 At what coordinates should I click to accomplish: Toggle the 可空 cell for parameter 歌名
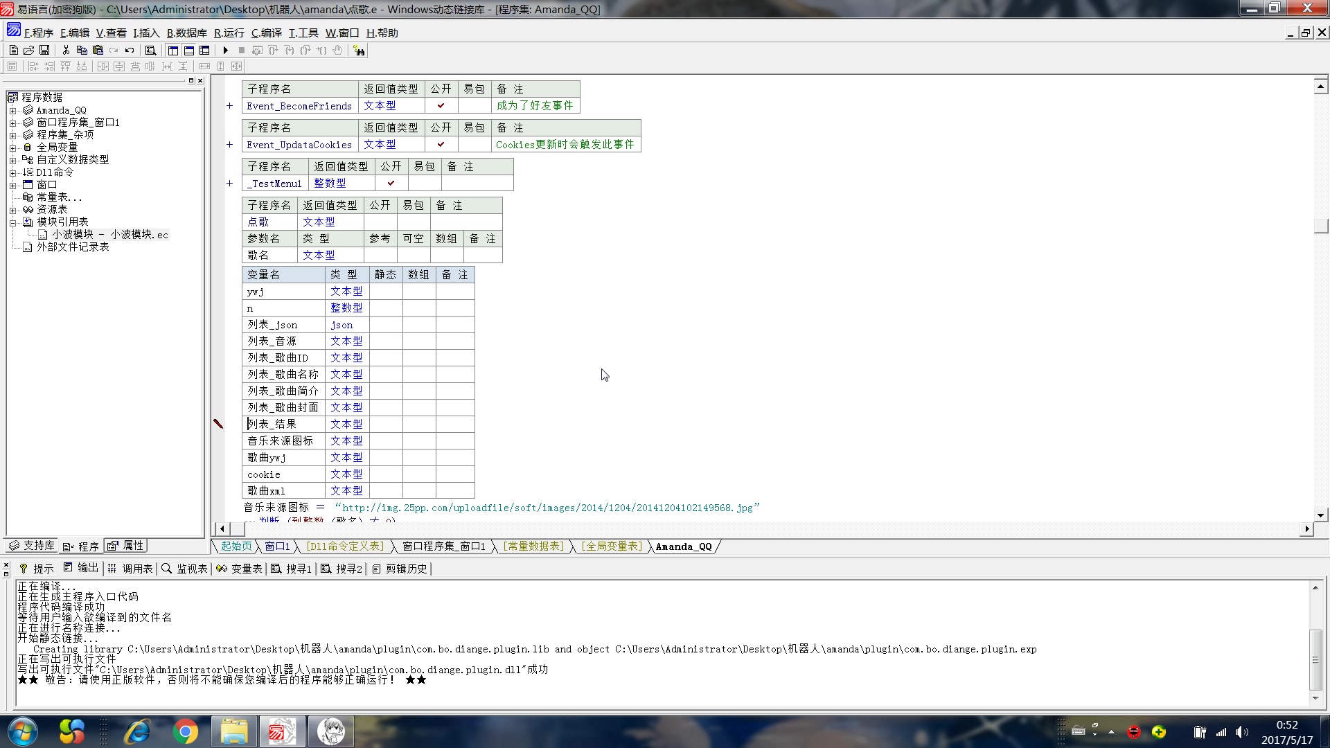pos(414,256)
